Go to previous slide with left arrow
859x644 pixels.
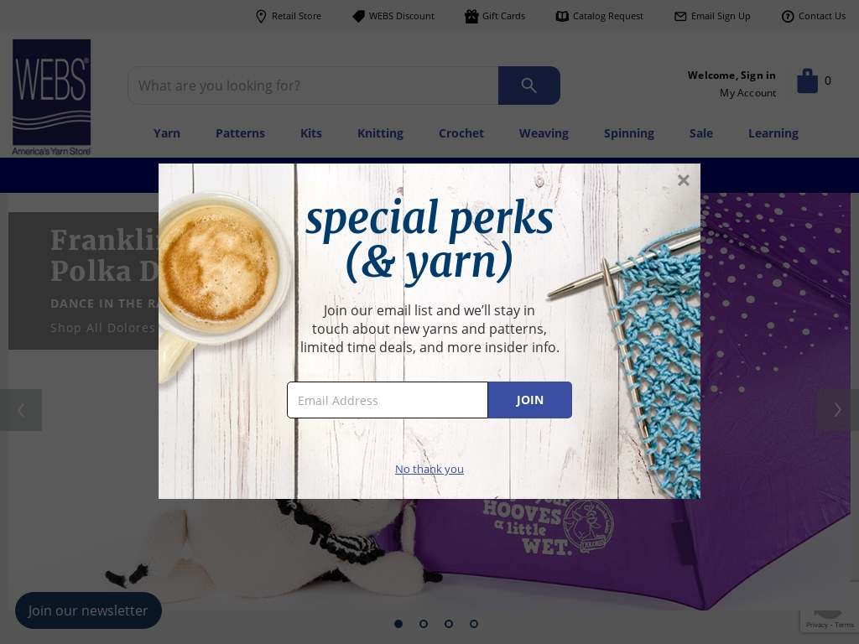pos(21,410)
